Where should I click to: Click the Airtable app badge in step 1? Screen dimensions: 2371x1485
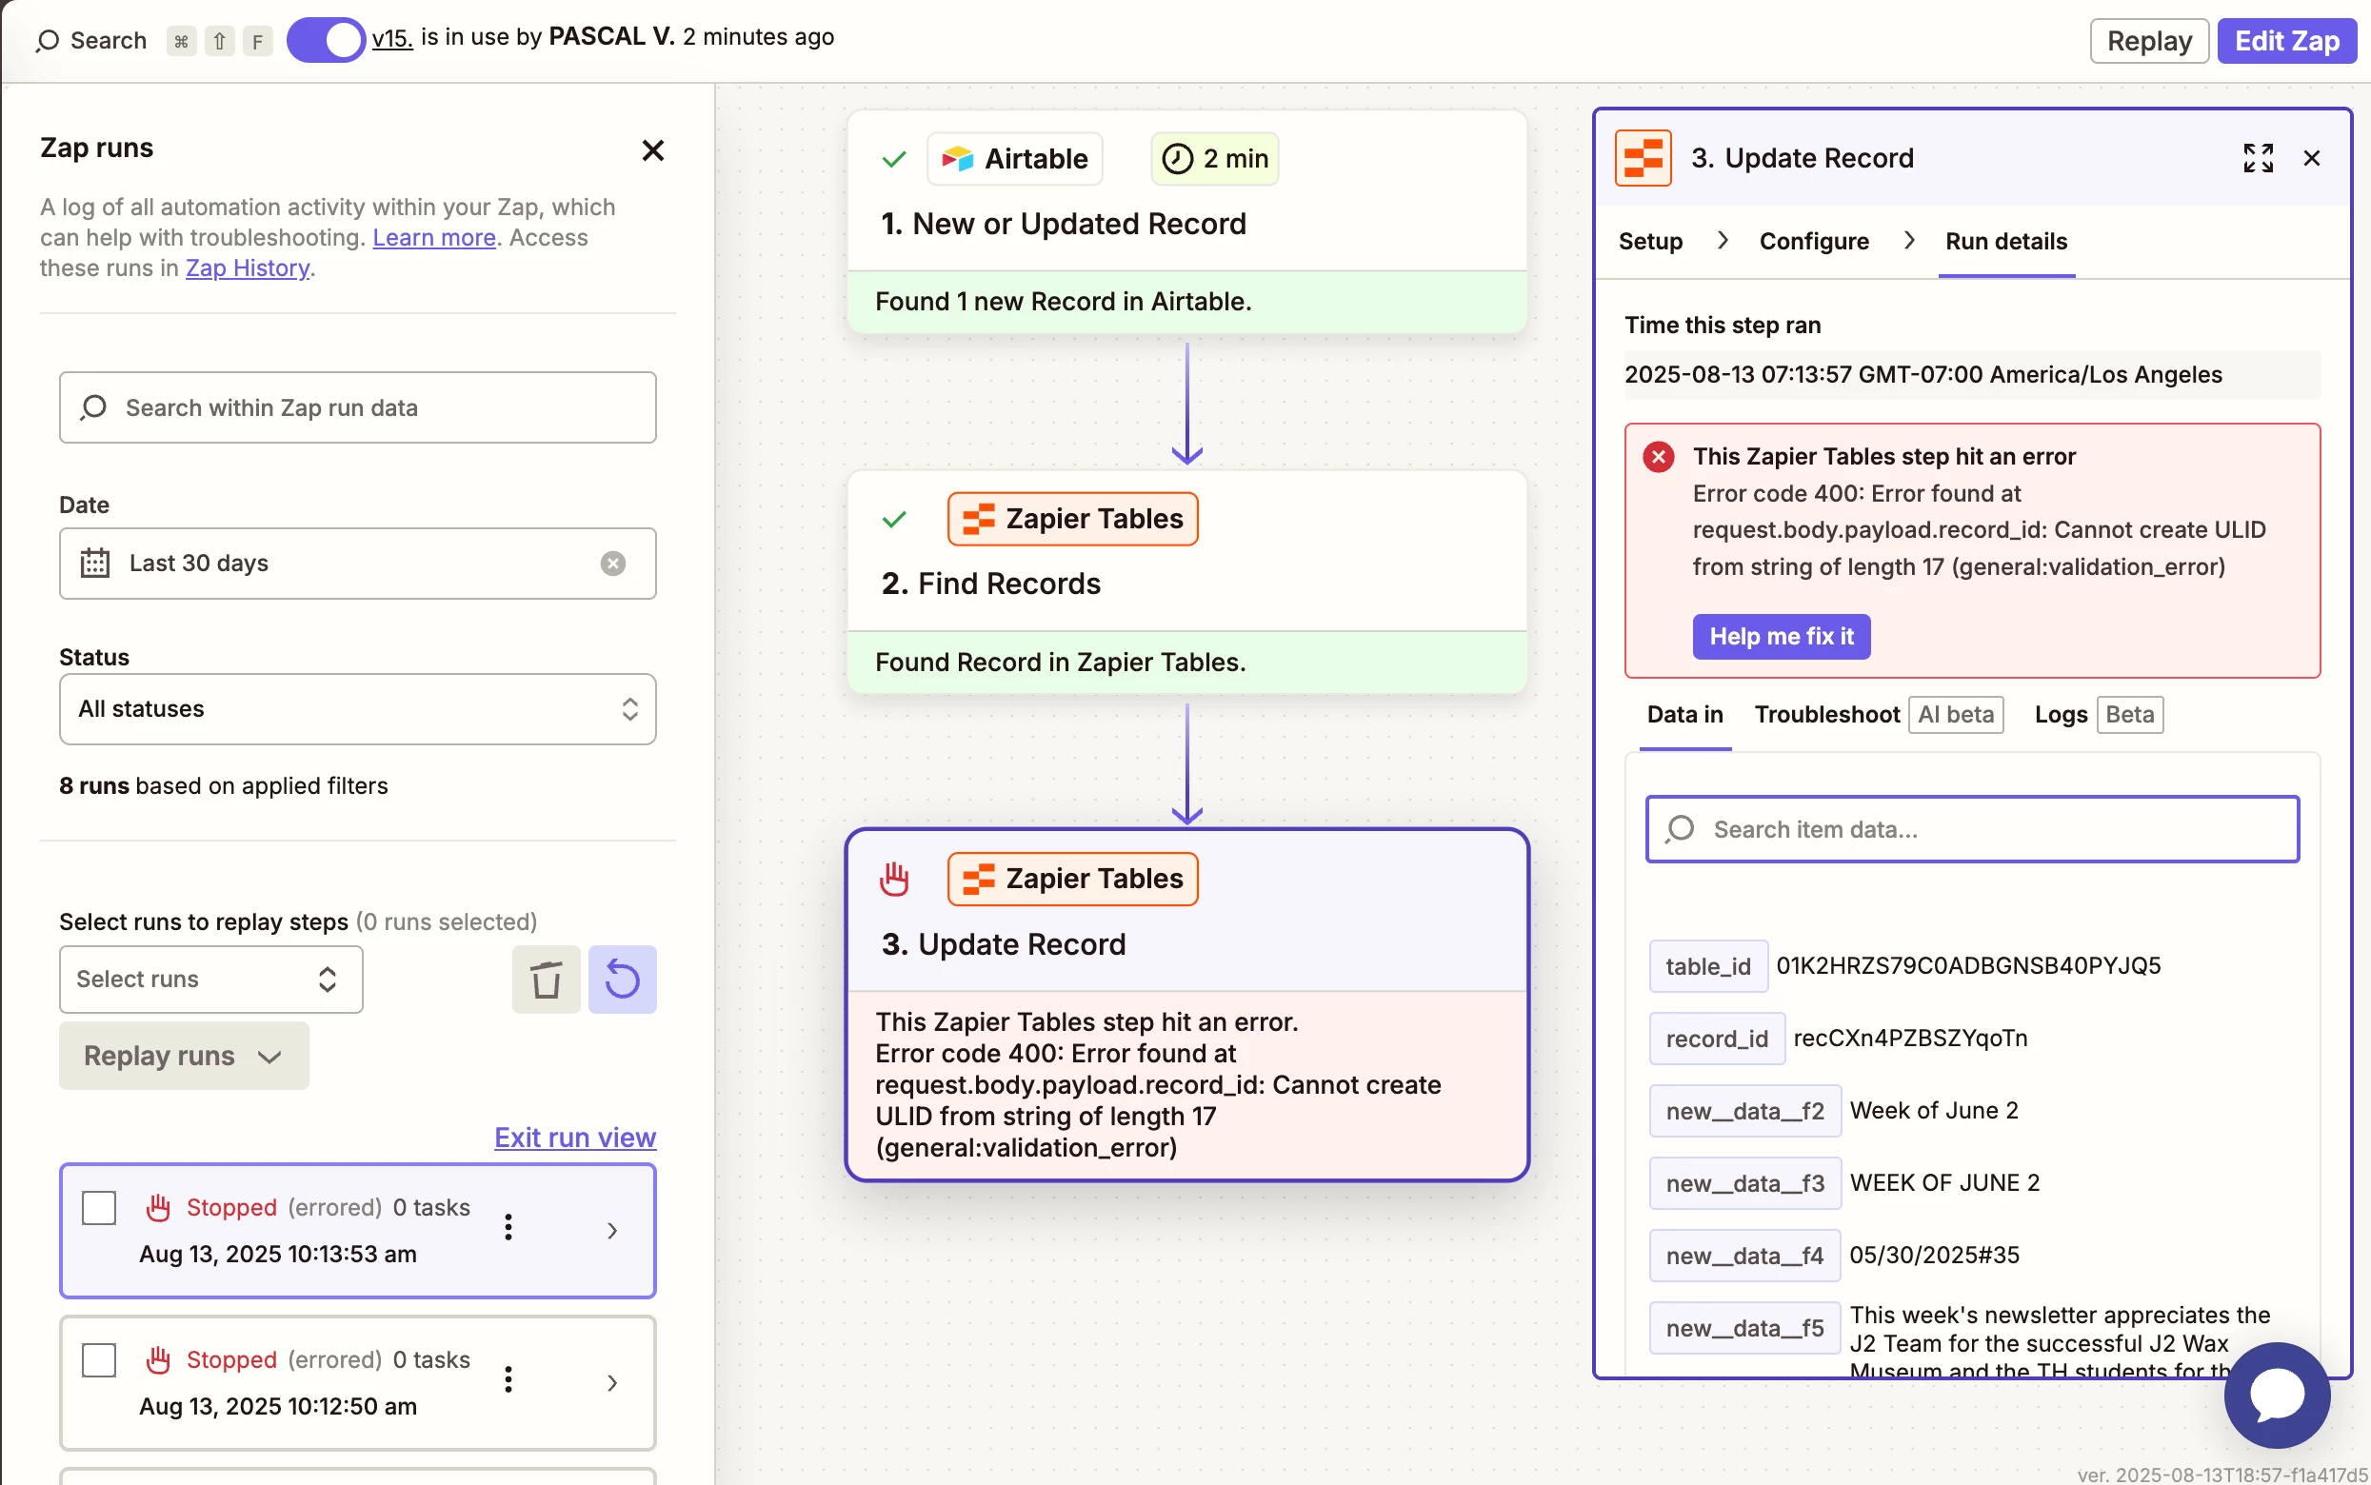1015,159
